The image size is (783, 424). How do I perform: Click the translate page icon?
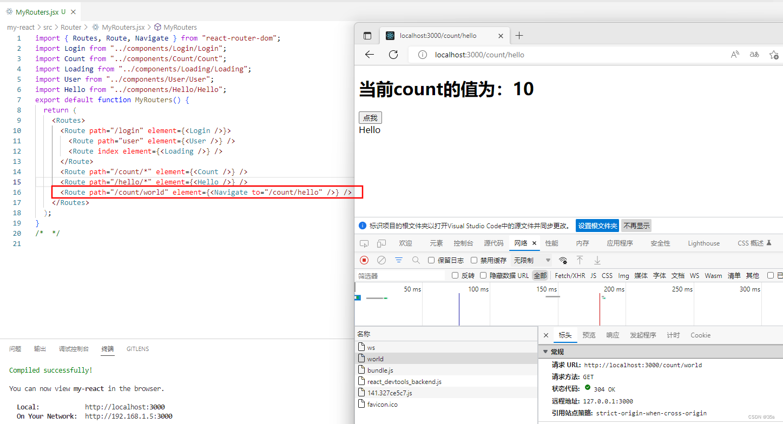tap(754, 55)
